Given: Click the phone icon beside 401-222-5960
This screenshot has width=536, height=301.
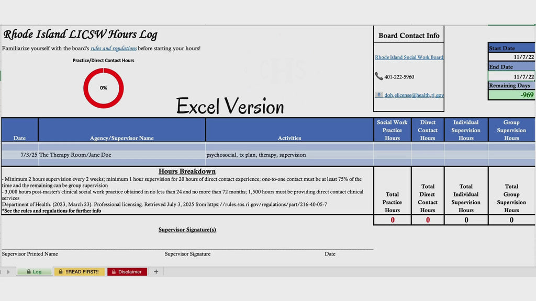Looking at the screenshot, I should click(378, 76).
